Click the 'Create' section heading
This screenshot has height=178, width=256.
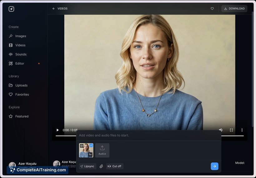[x=13, y=27]
